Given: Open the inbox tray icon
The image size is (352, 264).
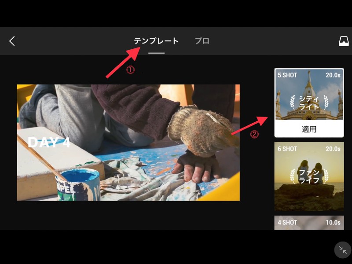Looking at the screenshot, I should click(x=344, y=41).
